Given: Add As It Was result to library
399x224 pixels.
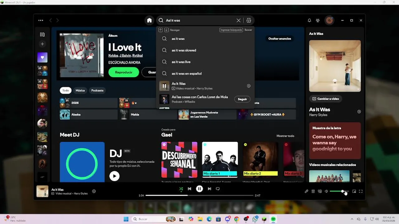Looking at the screenshot, I should tap(249, 86).
